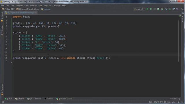Viewport: 185px width, 104px height.
Task: Open the Refactor menu
Action: coord(34,5)
